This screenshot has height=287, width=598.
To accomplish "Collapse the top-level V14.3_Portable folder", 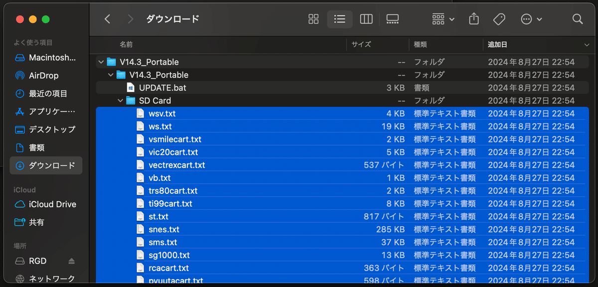I will tap(102, 62).
